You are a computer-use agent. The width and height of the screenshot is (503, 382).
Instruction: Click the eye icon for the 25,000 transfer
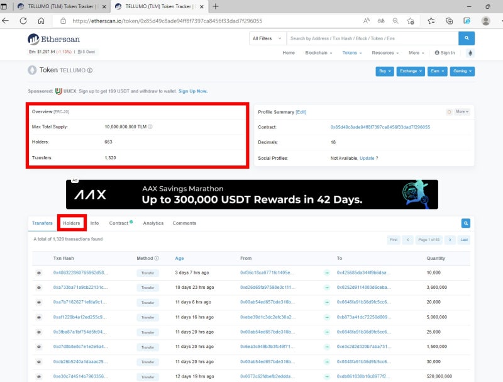(39, 332)
